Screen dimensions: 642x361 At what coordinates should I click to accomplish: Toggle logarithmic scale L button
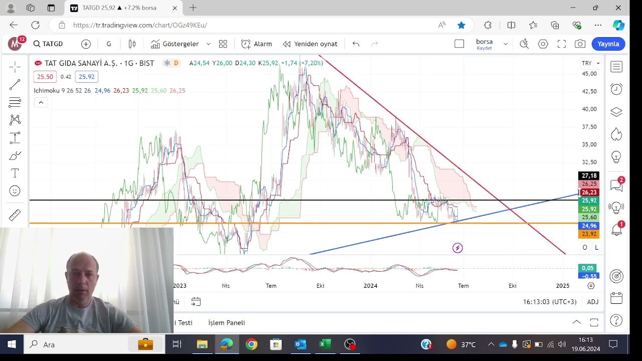pyautogui.click(x=596, y=247)
